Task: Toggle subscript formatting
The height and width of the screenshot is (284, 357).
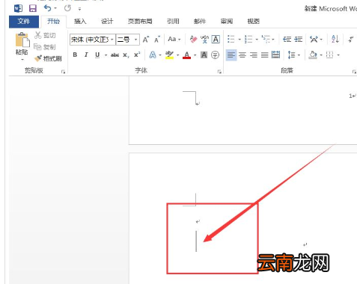Action: coord(126,55)
